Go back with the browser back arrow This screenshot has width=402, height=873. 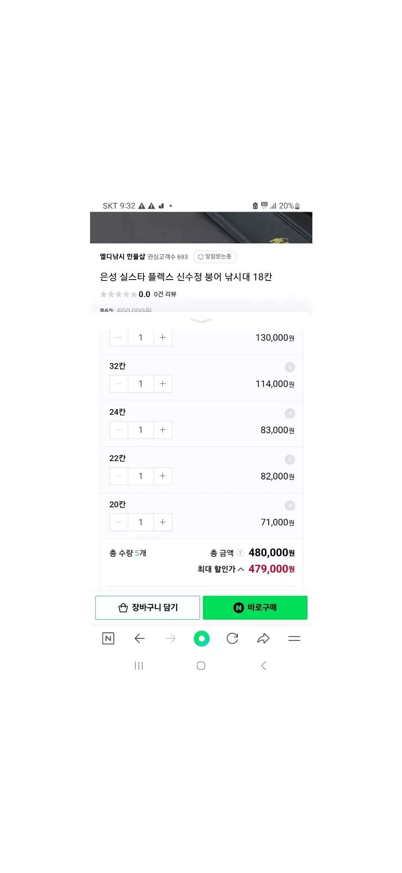coord(139,638)
